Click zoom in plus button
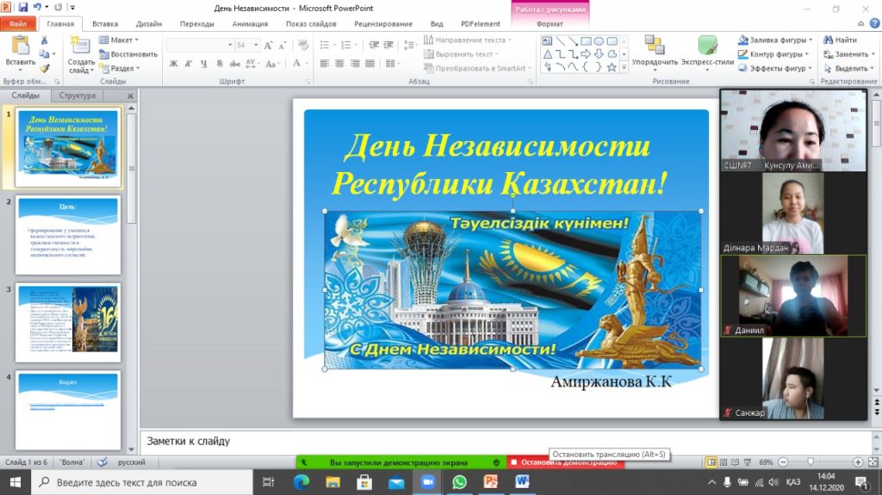This screenshot has width=882, height=495. click(x=858, y=461)
